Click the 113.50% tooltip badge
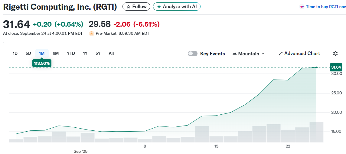 click(x=42, y=64)
